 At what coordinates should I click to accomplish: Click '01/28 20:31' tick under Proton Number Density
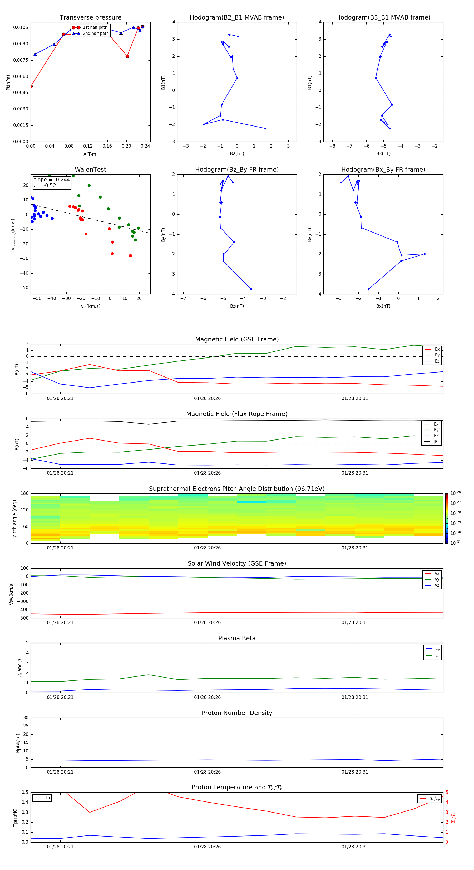click(354, 772)
